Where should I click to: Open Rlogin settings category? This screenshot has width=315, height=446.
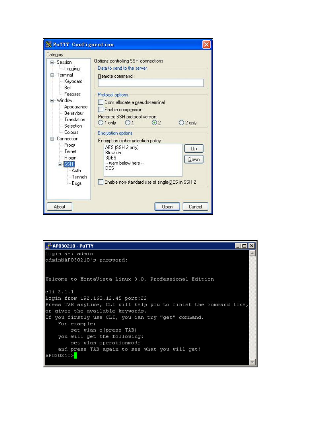click(70, 158)
